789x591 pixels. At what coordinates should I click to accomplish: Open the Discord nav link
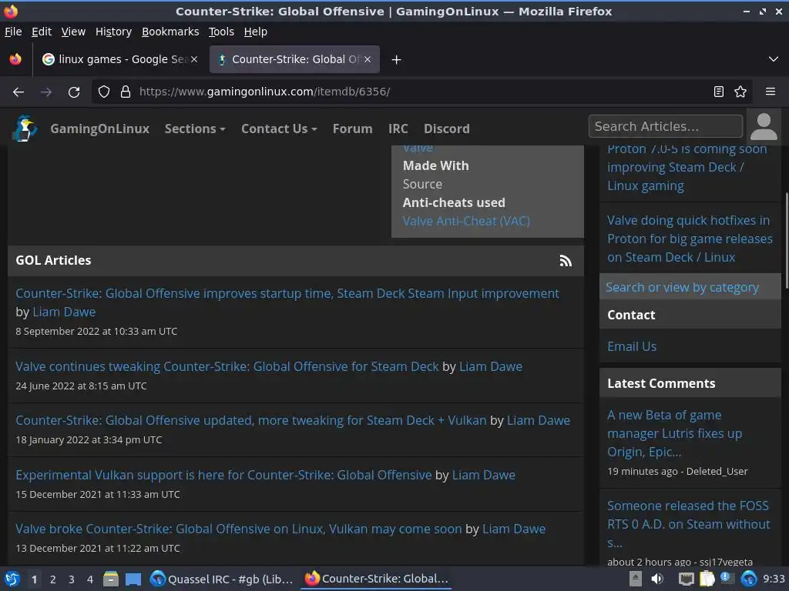(446, 129)
